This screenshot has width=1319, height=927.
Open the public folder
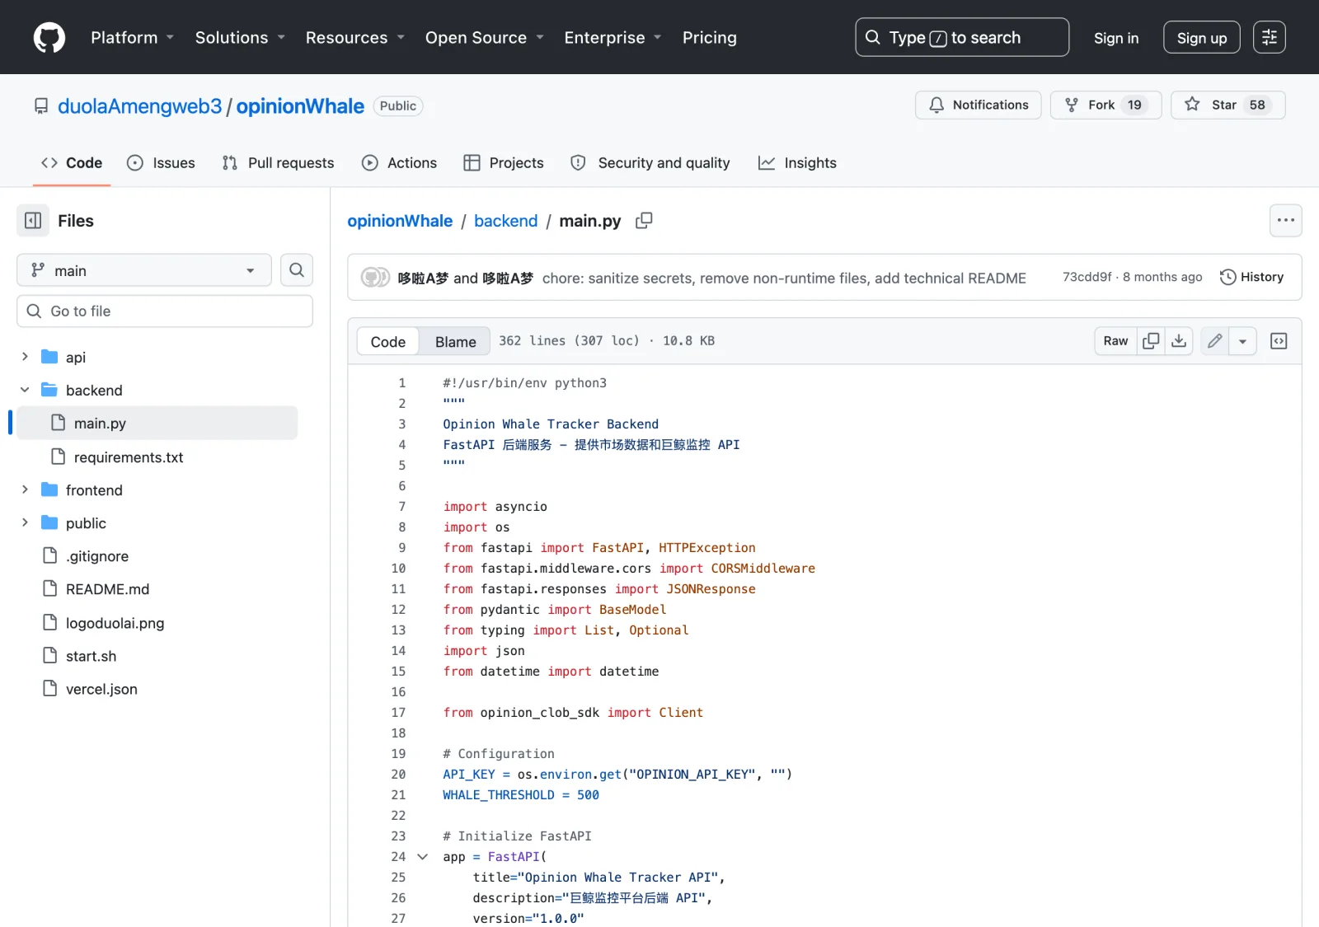pos(86,522)
